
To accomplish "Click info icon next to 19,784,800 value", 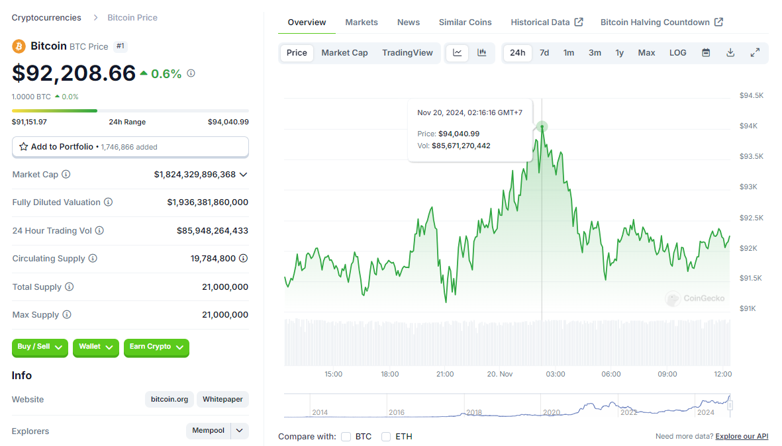I will [x=244, y=258].
